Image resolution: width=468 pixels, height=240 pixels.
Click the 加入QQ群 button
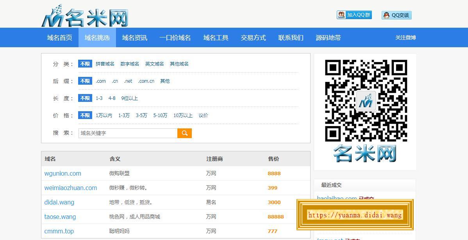point(354,15)
